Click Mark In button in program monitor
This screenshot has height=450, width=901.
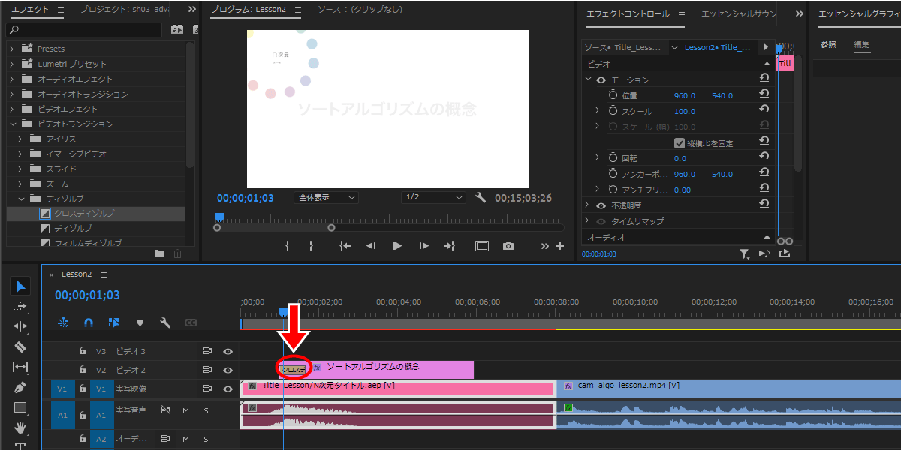point(288,245)
